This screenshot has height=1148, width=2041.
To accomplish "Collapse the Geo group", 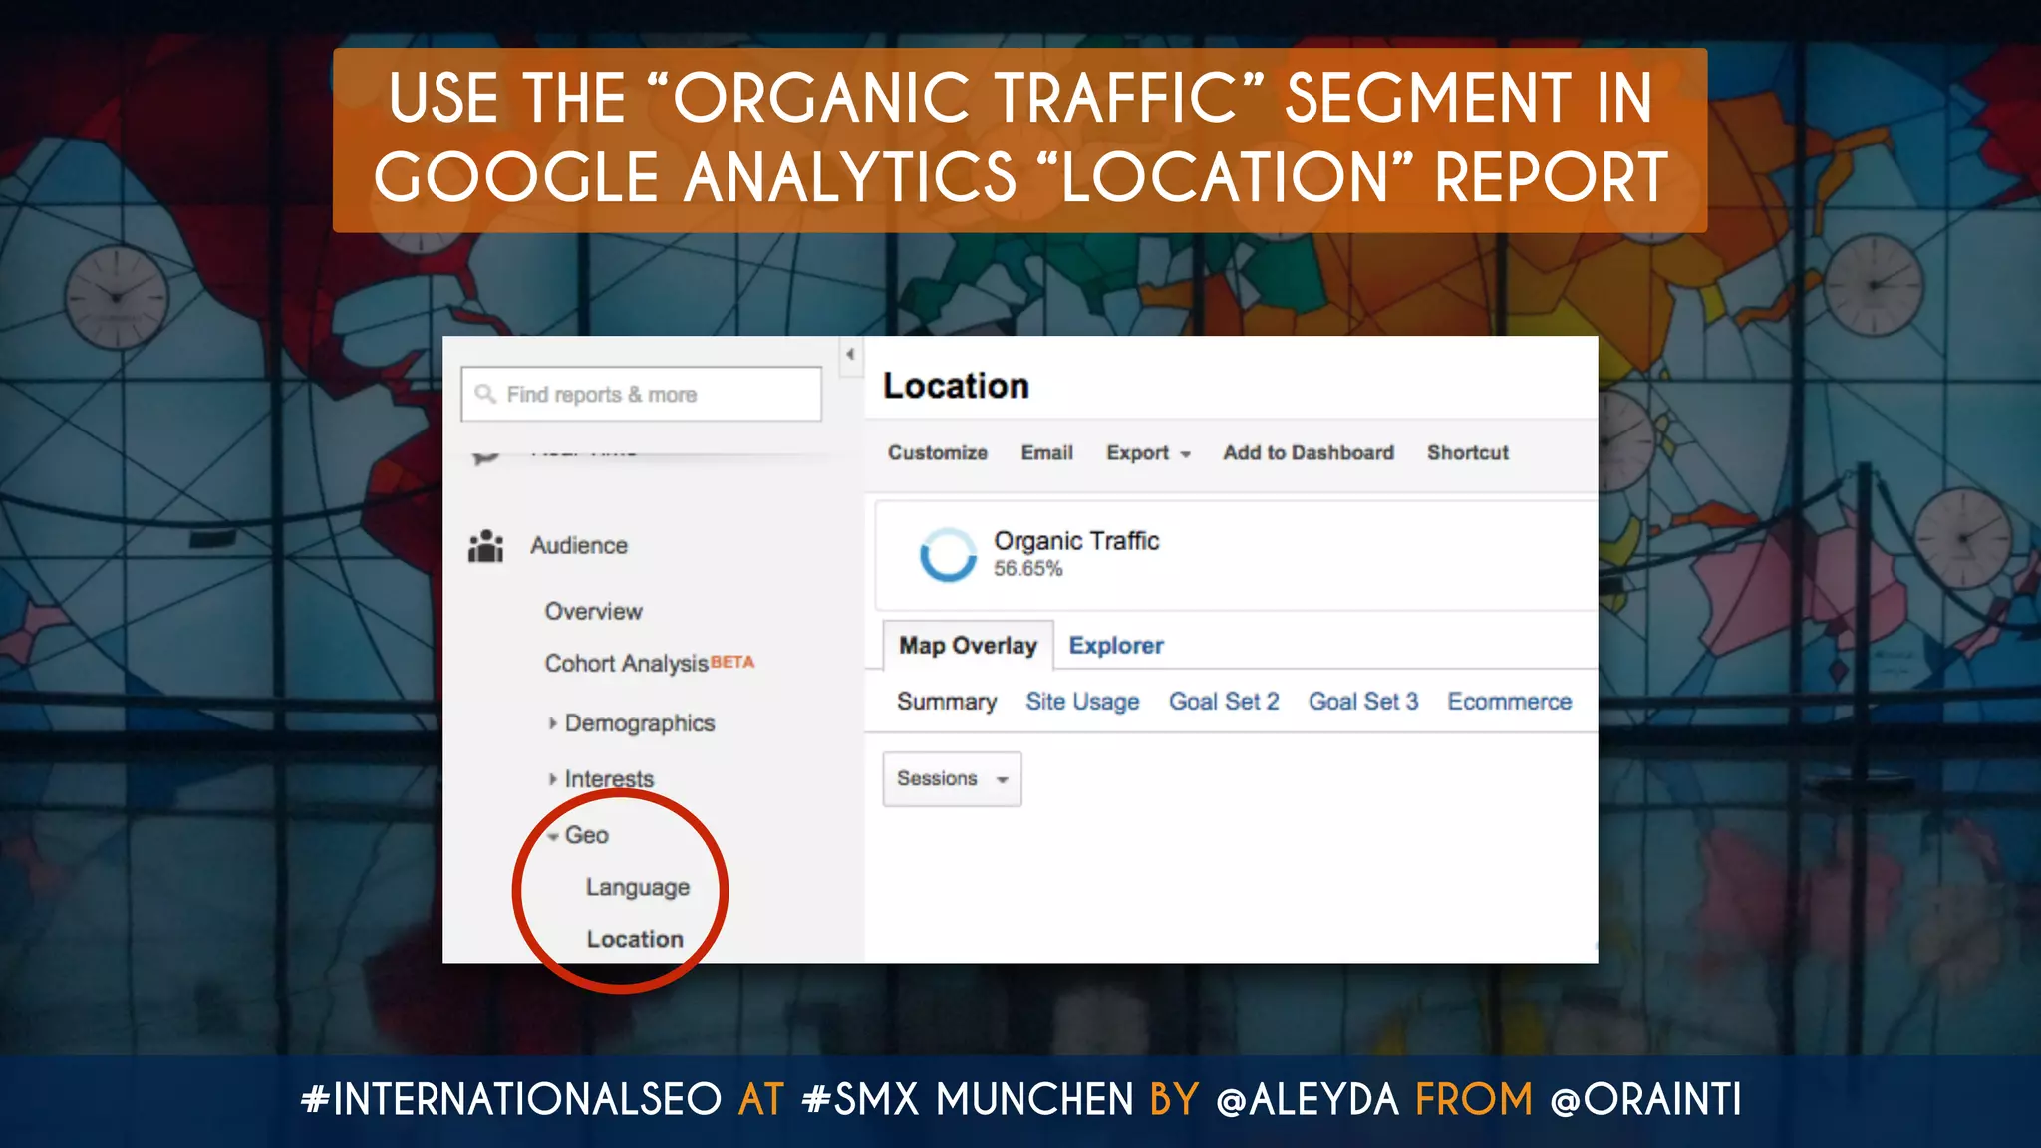I will (x=578, y=835).
